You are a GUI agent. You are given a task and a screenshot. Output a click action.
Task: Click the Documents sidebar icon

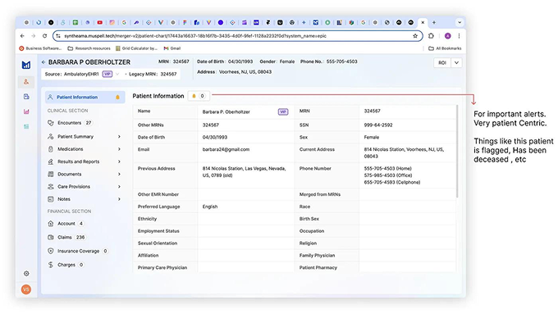(51, 175)
